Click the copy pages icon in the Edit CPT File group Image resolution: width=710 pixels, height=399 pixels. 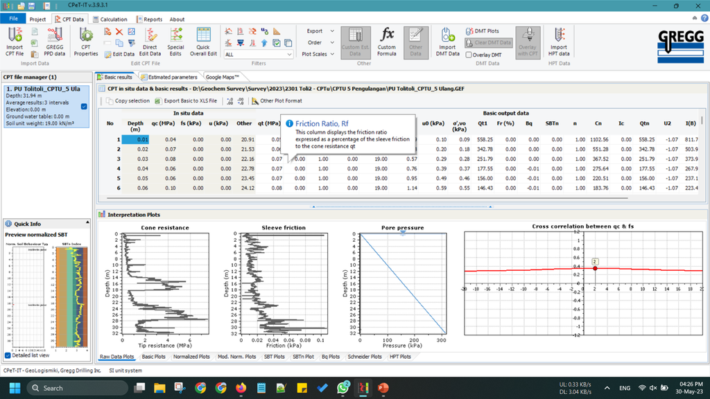click(119, 43)
